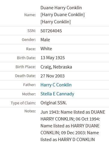Click the Birth Date: field label
This screenshot has height=145, width=109.
click(x=26, y=58)
